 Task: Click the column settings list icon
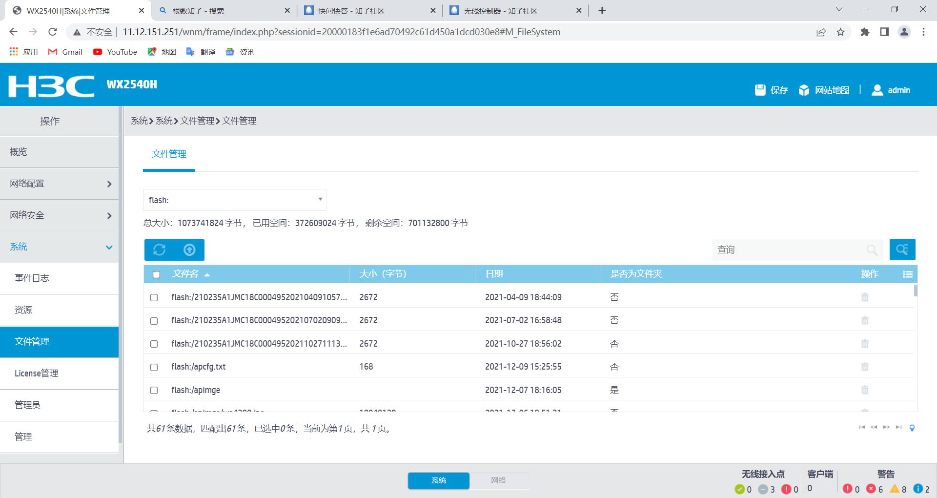(907, 274)
